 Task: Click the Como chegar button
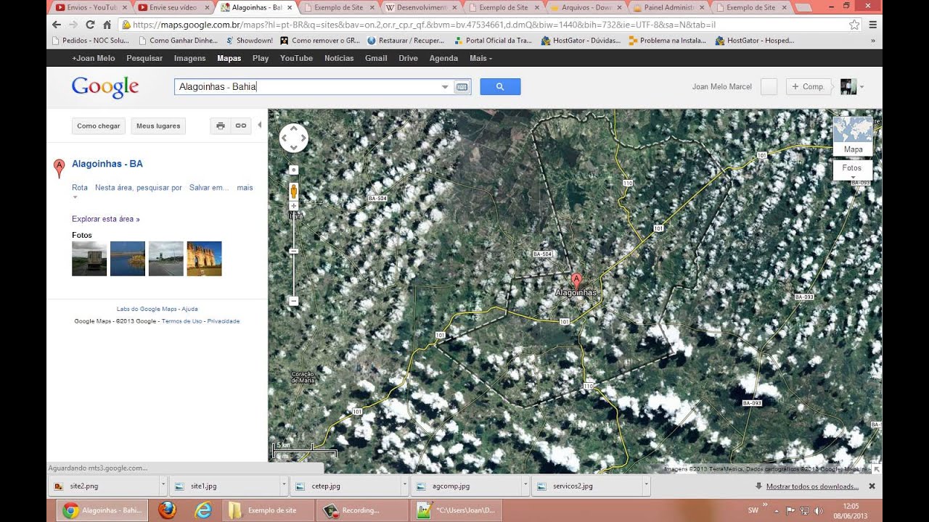99,126
